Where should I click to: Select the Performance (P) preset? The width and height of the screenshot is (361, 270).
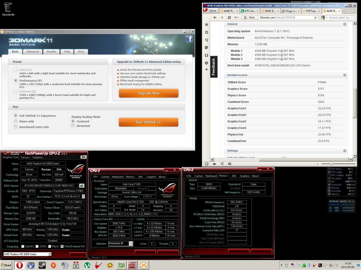coord(16,80)
